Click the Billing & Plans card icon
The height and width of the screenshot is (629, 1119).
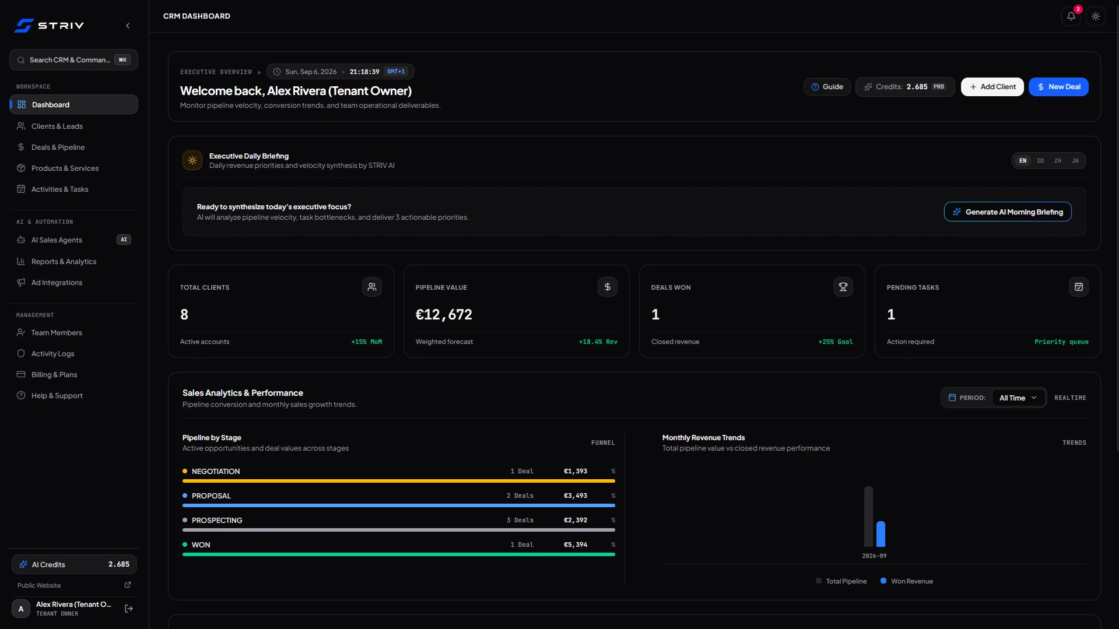(x=21, y=375)
